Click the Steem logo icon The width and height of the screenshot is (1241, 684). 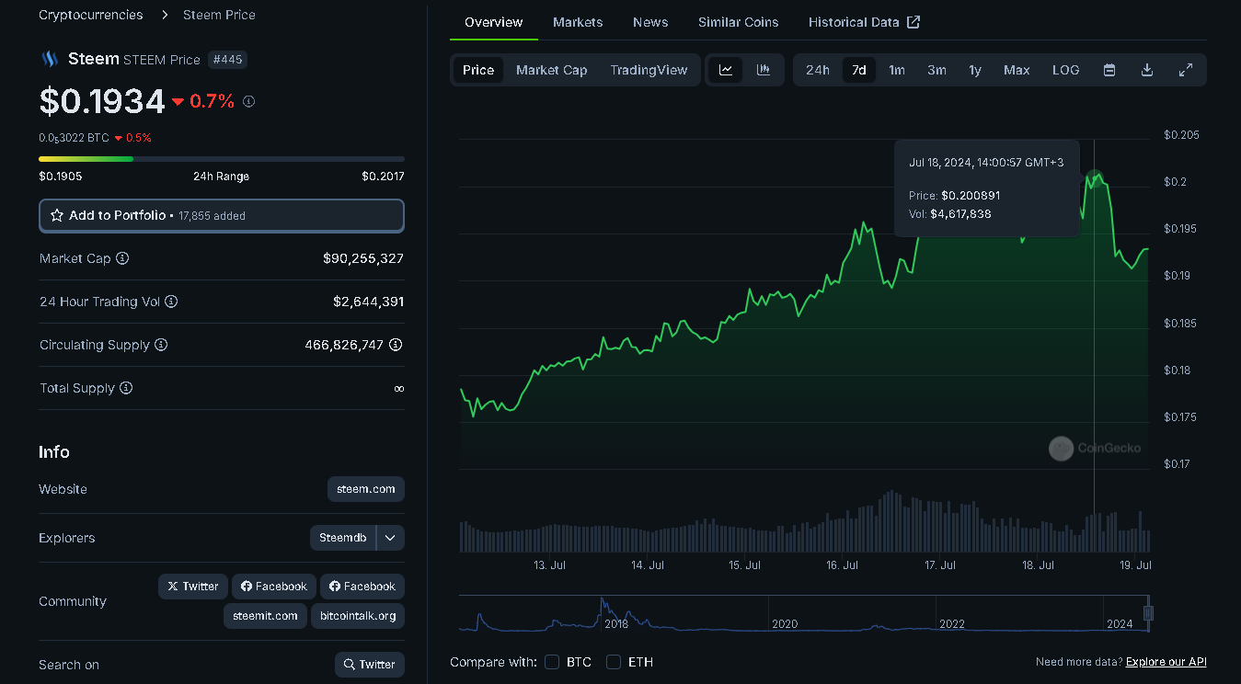(49, 60)
